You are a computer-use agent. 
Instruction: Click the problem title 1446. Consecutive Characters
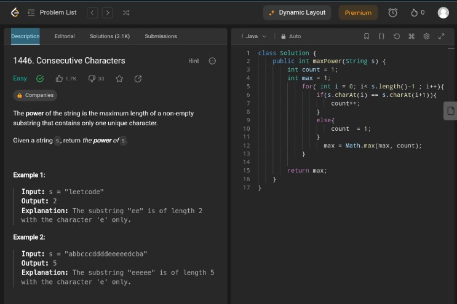pyautogui.click(x=69, y=61)
